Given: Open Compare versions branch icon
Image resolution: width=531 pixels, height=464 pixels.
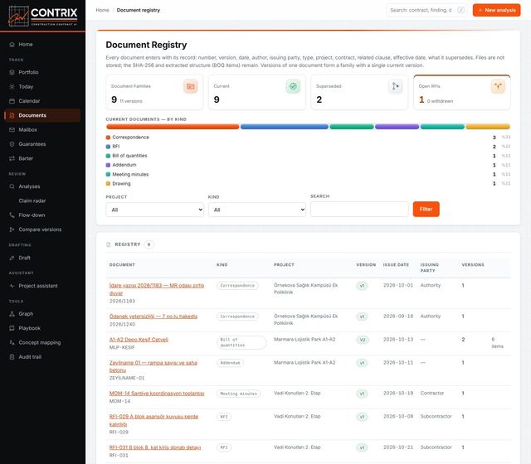Looking at the screenshot, I should [x=12, y=230].
